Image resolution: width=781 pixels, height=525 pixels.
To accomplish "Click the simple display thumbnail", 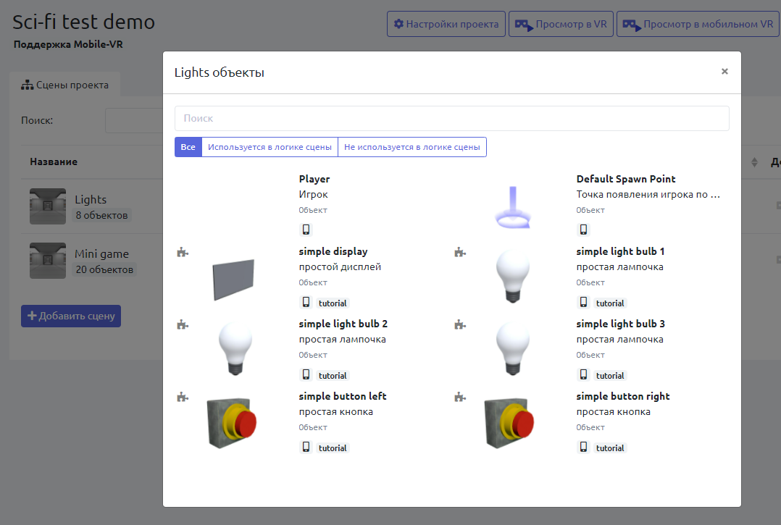I will (x=233, y=280).
